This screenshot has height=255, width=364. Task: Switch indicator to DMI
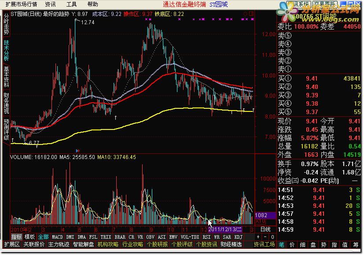(70, 237)
